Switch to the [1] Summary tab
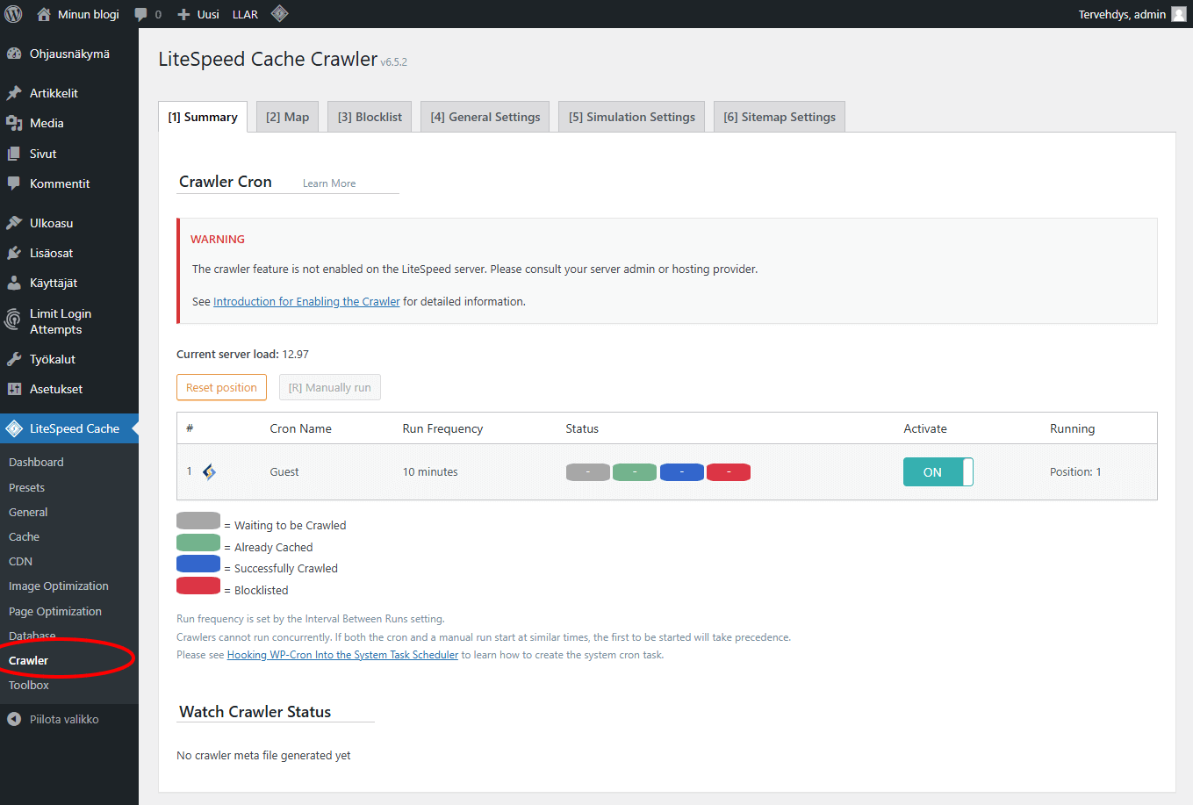Image resolution: width=1193 pixels, height=805 pixels. [203, 117]
